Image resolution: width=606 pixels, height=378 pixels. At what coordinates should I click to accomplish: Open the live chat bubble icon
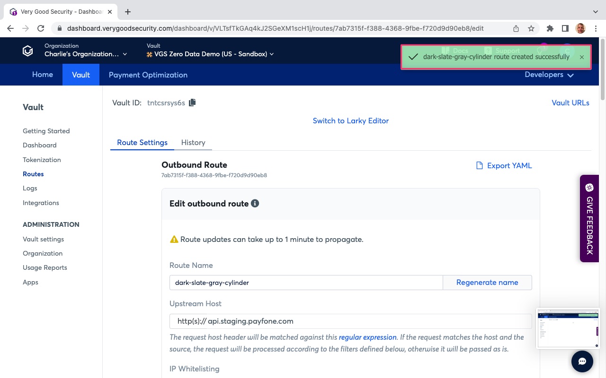tap(582, 361)
